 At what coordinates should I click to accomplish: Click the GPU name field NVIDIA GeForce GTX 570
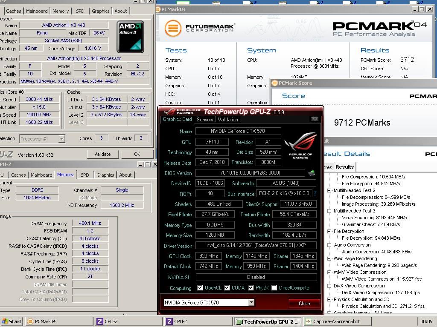238,131
